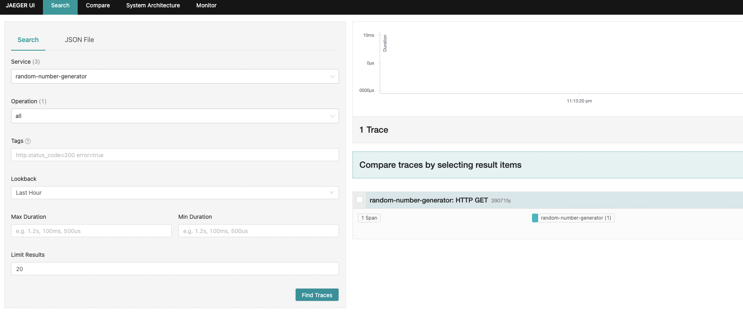Focus the Max Duration input
This screenshot has height=318, width=743.
click(x=91, y=231)
